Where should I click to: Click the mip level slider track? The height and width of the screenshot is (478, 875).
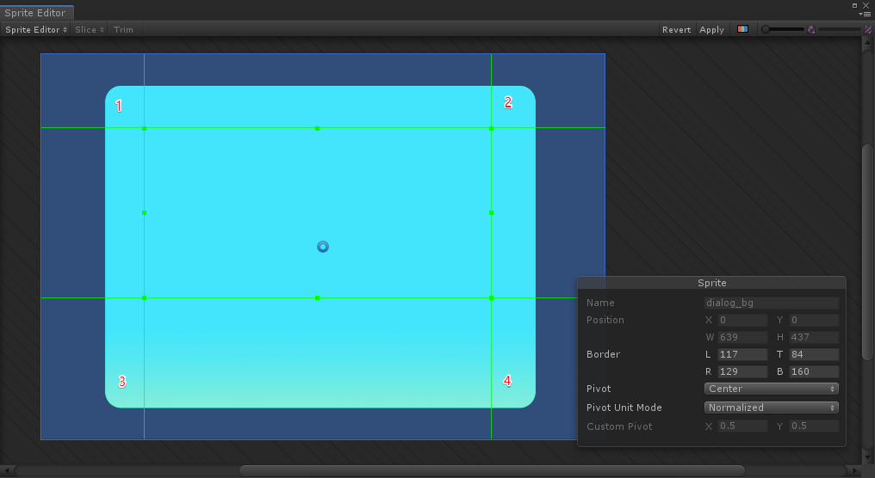[840, 29]
